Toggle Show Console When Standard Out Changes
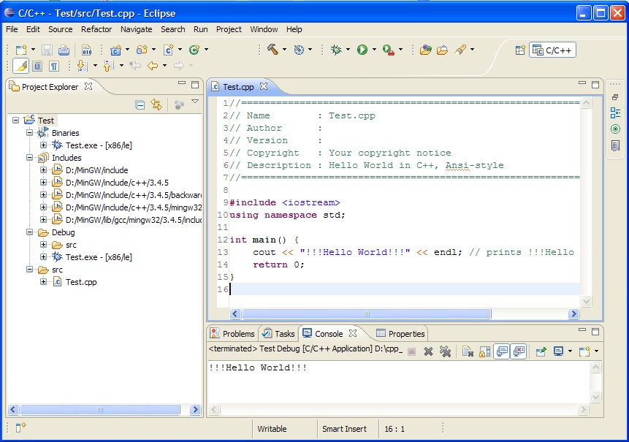The width and height of the screenshot is (629, 442). [503, 351]
